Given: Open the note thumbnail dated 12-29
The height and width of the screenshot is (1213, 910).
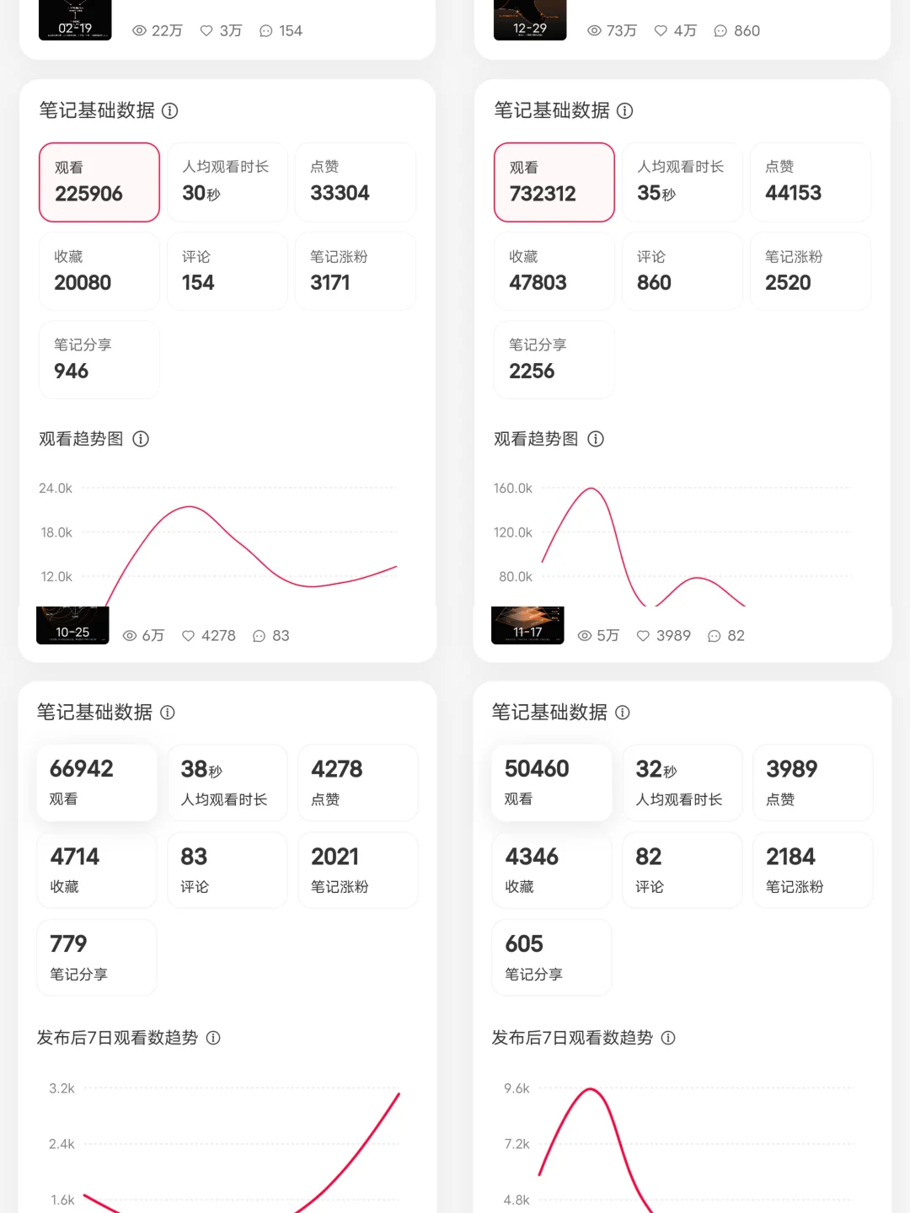Looking at the screenshot, I should (x=530, y=19).
